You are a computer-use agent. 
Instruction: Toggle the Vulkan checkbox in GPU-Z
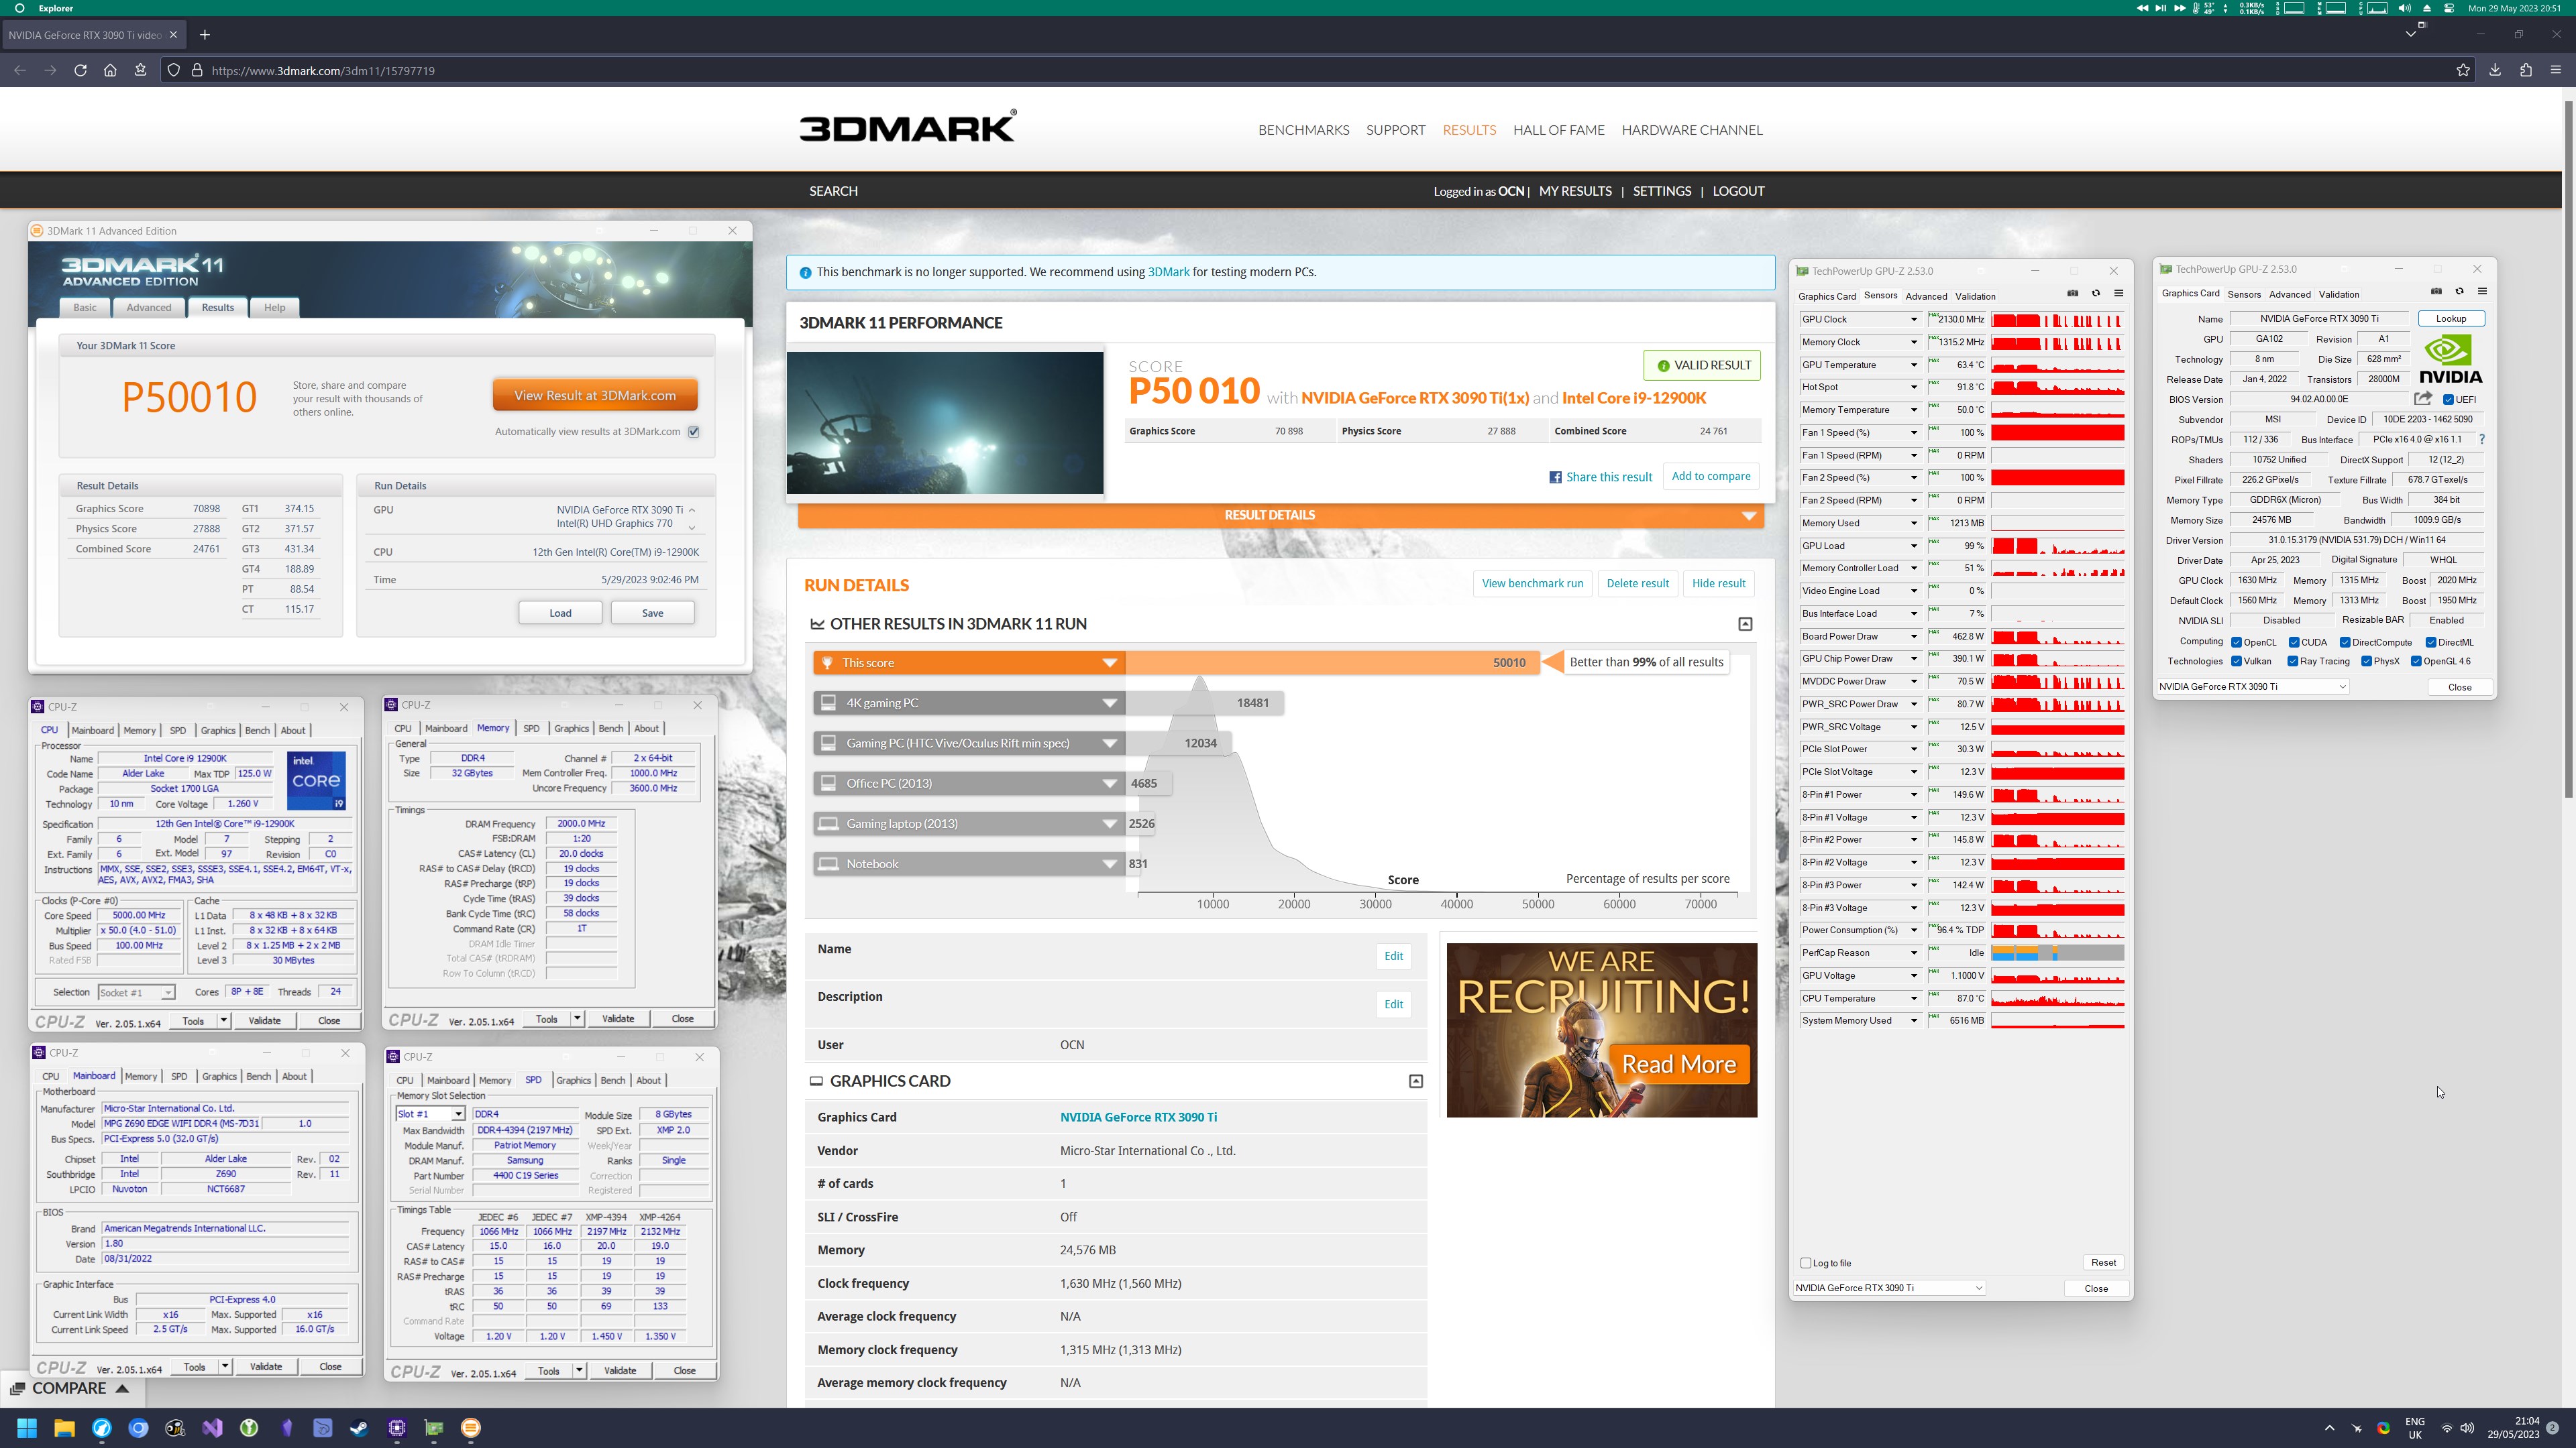2236,662
